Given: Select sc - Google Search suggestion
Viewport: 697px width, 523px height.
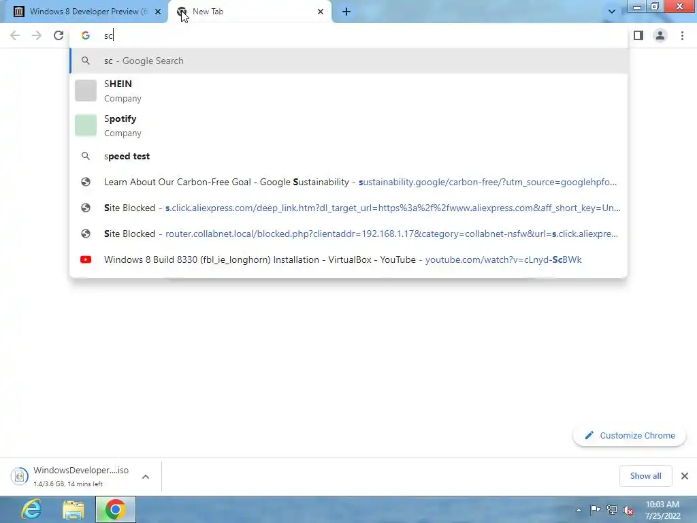Looking at the screenshot, I should tap(348, 61).
